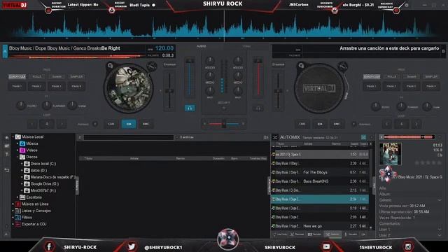Image resolution: width=448 pixels, height=252 pixels.
Task: Select the 'Bass BreaKING' automix track
Action: coord(320,181)
